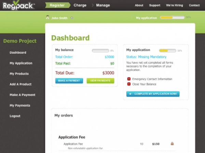Click the John Smith user avatar icon

[47, 17]
